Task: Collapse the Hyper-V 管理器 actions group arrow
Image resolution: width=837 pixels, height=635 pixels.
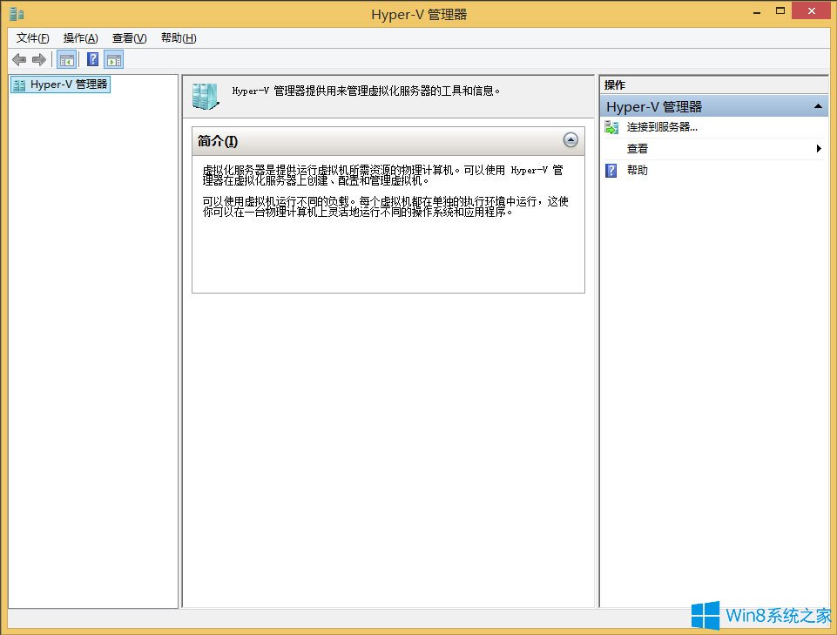Action: click(x=818, y=106)
